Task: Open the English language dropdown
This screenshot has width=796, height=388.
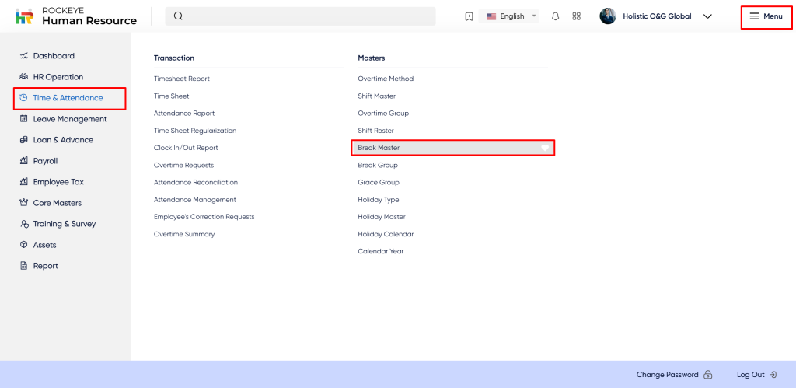Action: point(511,16)
